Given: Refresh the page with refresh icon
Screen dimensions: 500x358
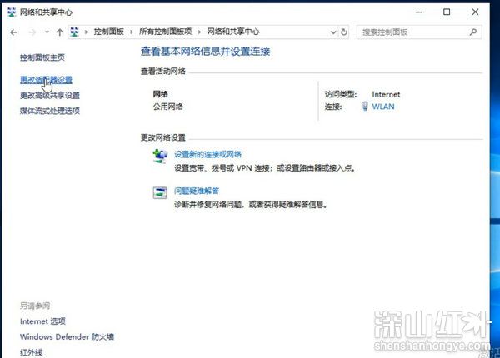Looking at the screenshot, I should click(343, 32).
